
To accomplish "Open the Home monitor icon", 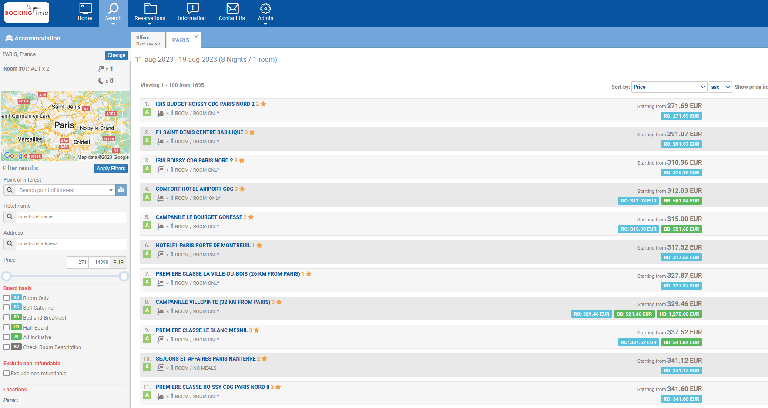I will tap(85, 9).
